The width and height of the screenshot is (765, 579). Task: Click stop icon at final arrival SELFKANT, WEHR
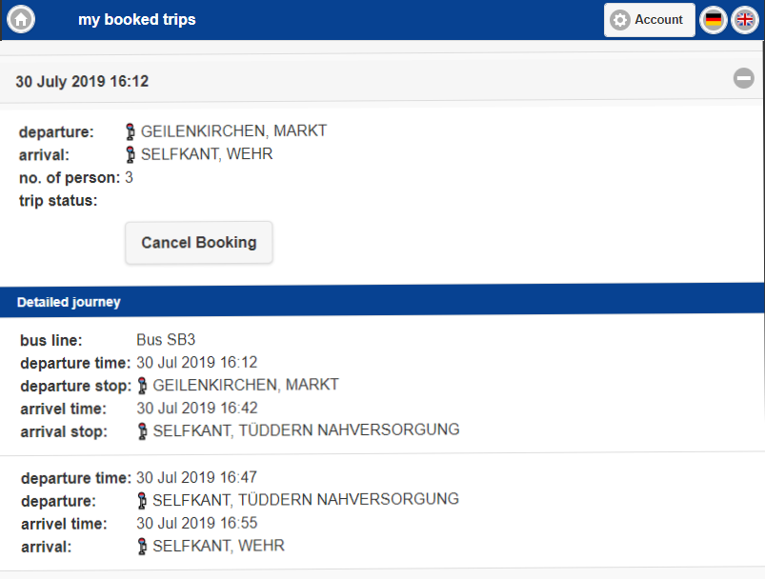[x=142, y=546]
